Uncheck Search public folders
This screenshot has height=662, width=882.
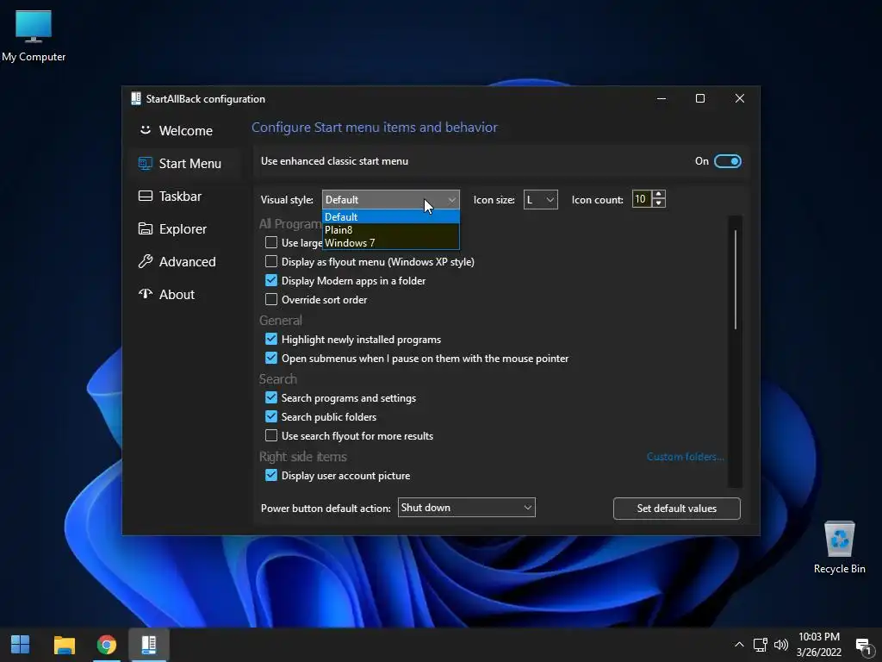pos(271,416)
